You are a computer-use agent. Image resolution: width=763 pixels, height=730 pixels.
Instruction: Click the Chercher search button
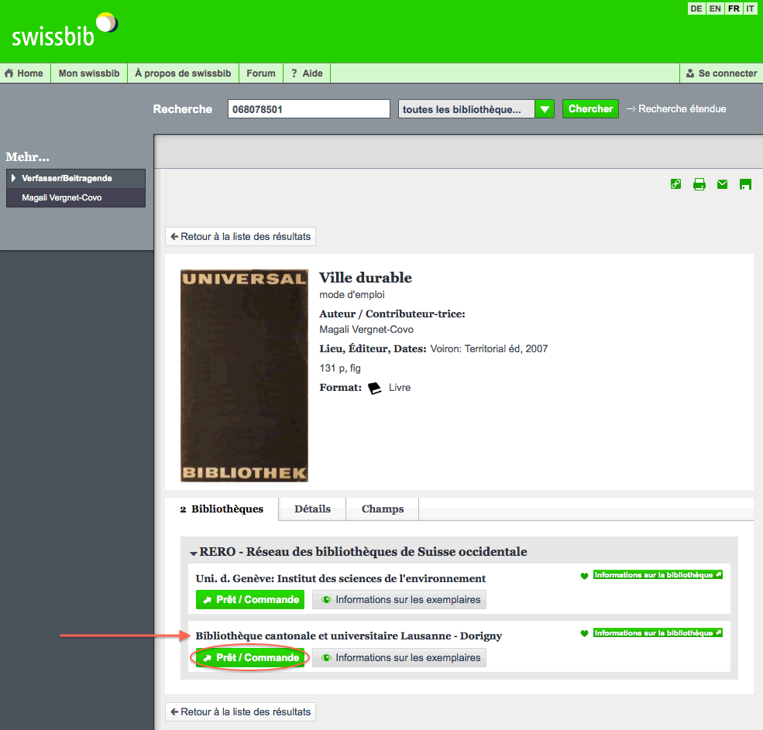591,109
